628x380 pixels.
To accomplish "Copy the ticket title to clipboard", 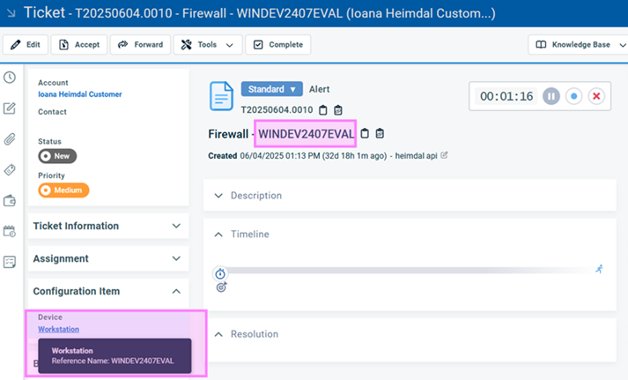I will tap(365, 133).
